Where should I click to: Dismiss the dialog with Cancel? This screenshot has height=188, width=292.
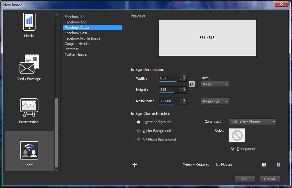point(269,179)
